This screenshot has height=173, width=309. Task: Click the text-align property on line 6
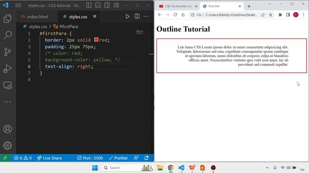[x=58, y=66]
